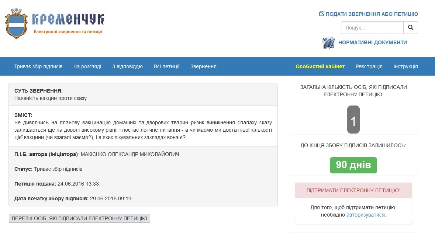Click Перелік осіб, які підписали петицію button
Image resolution: width=435 pixels, height=235 pixels.
point(79,218)
